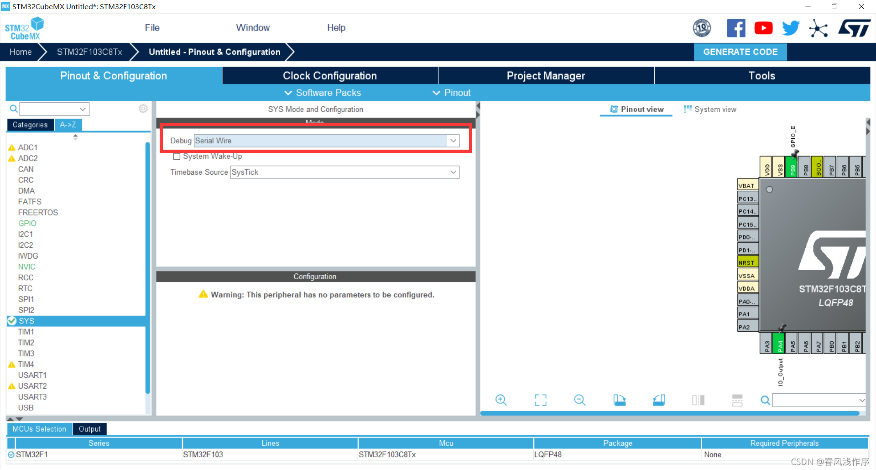Screen dimensions: 876x470
Task: Click the category search input field
Action: tap(49, 109)
